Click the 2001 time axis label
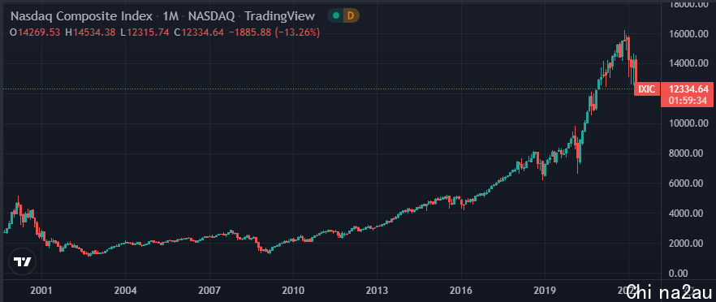 click(x=41, y=290)
